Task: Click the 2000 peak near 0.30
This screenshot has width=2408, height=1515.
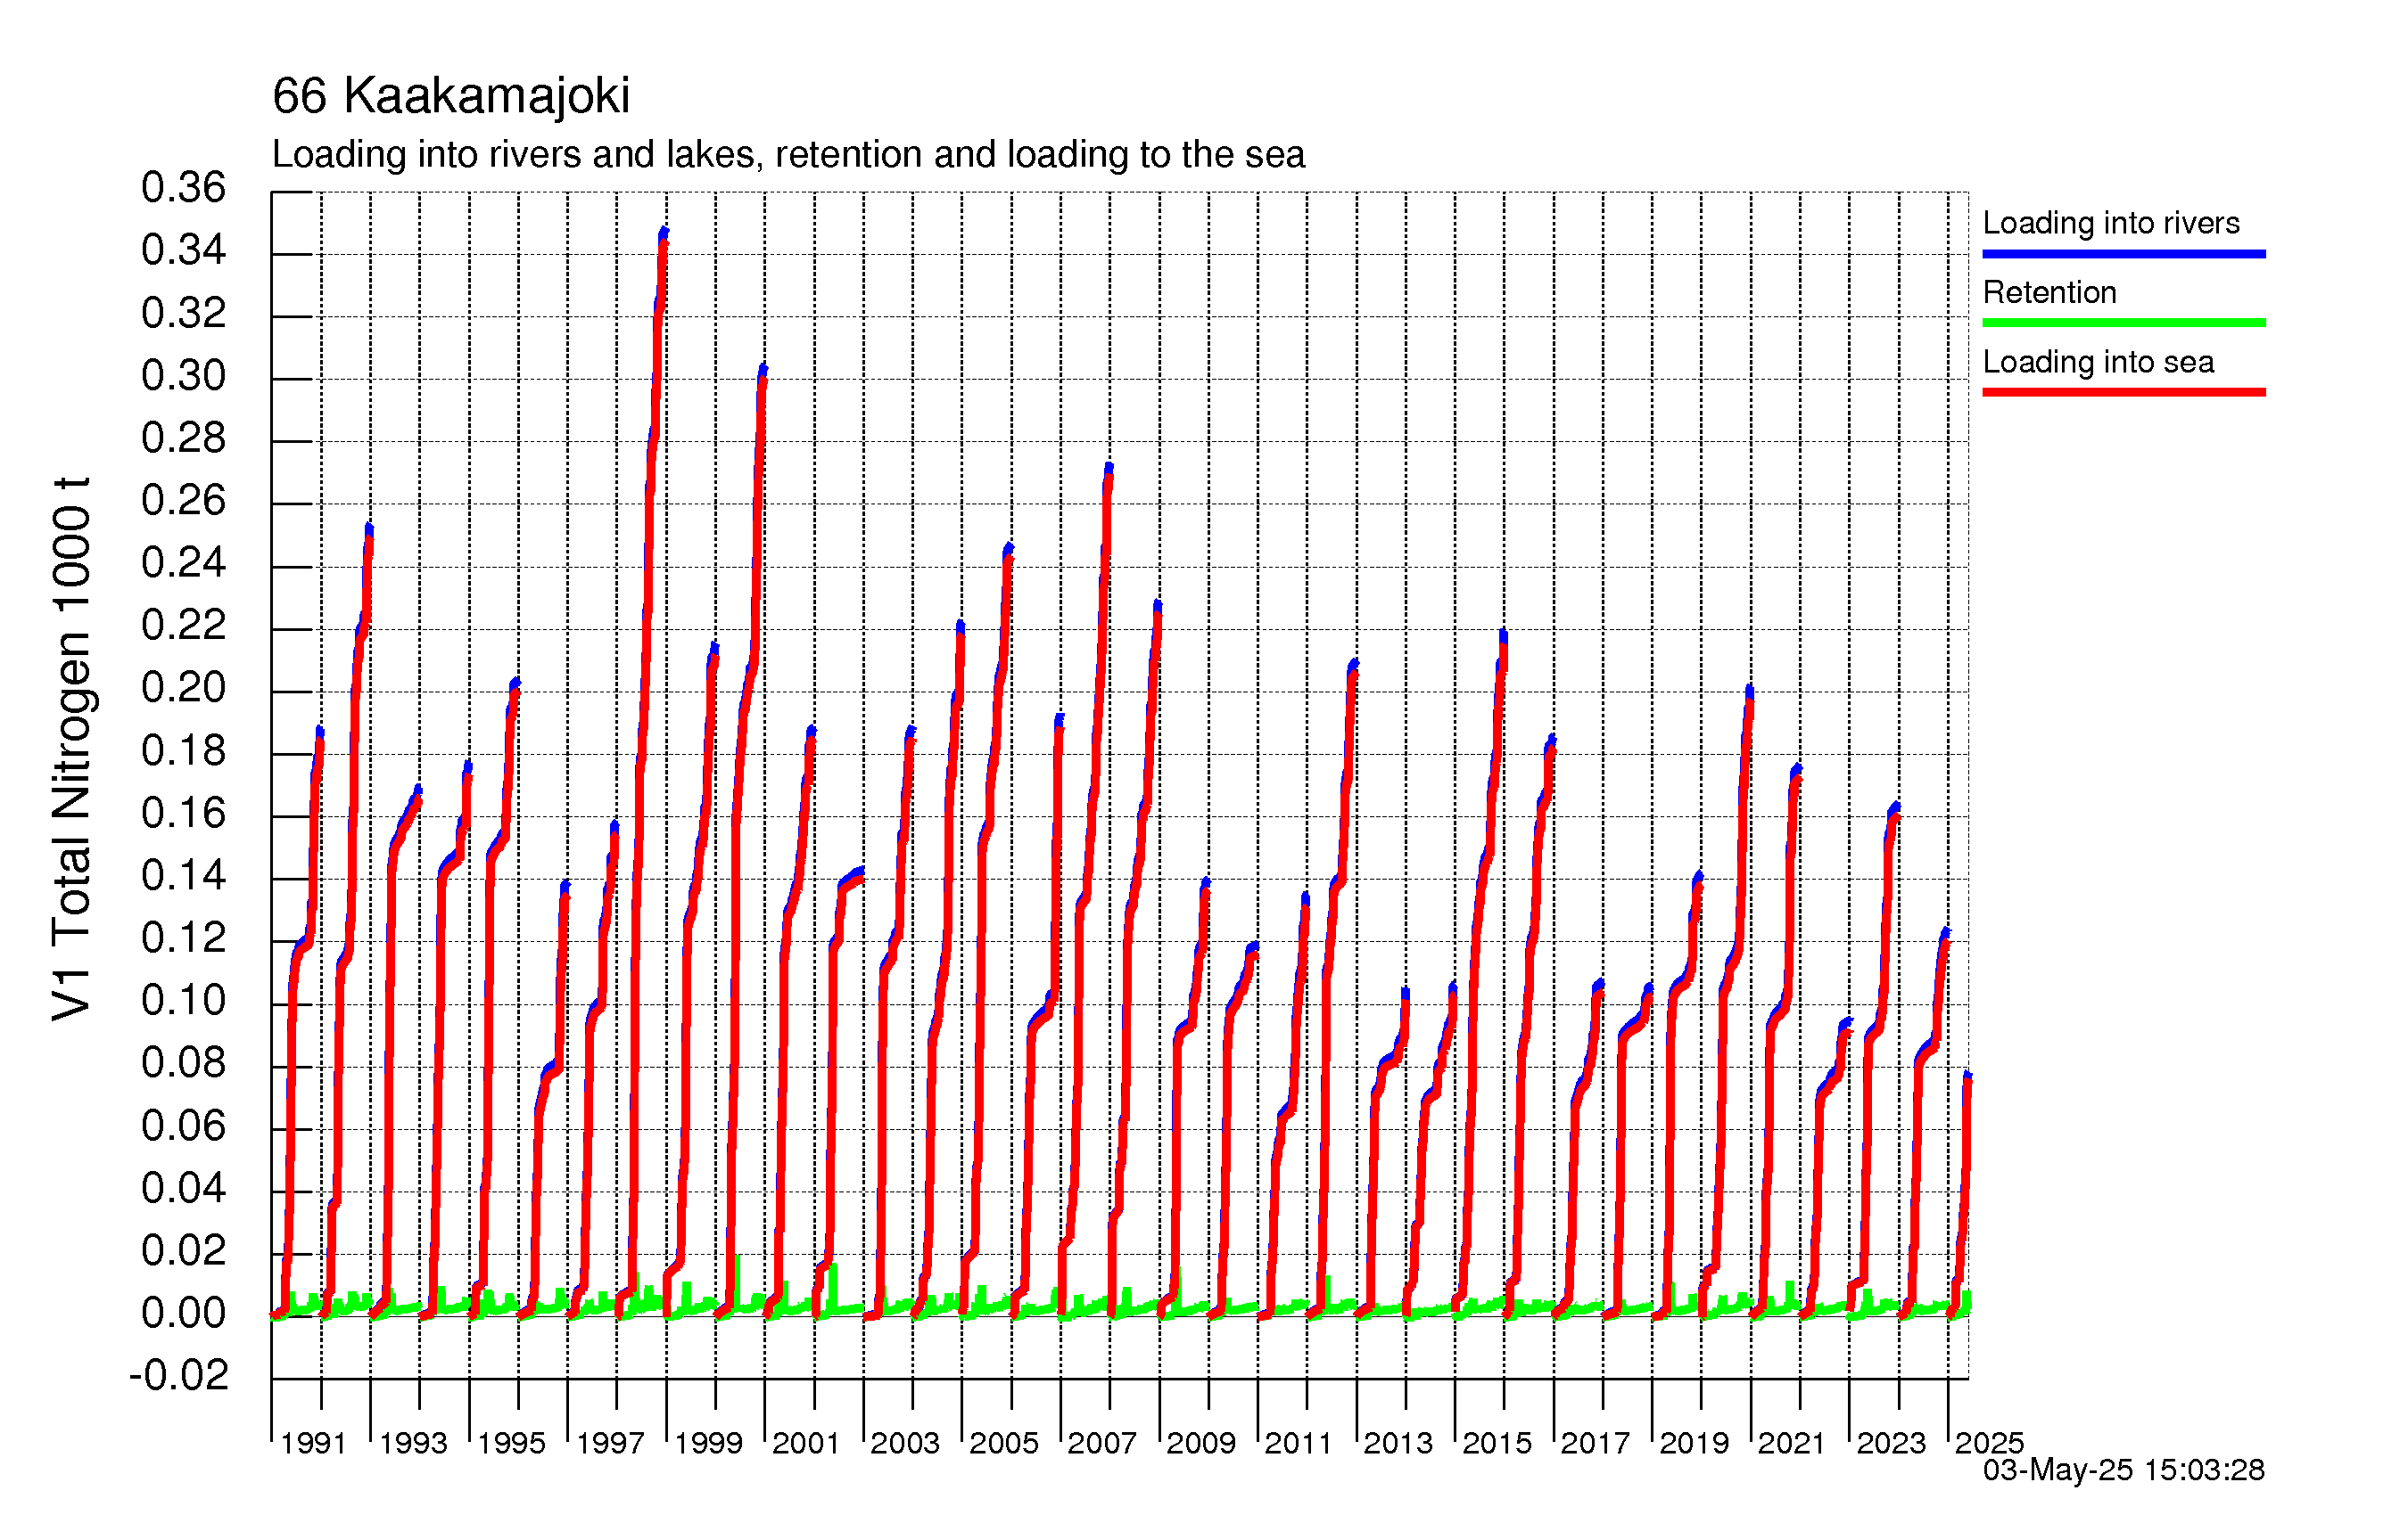Action: 763,371
